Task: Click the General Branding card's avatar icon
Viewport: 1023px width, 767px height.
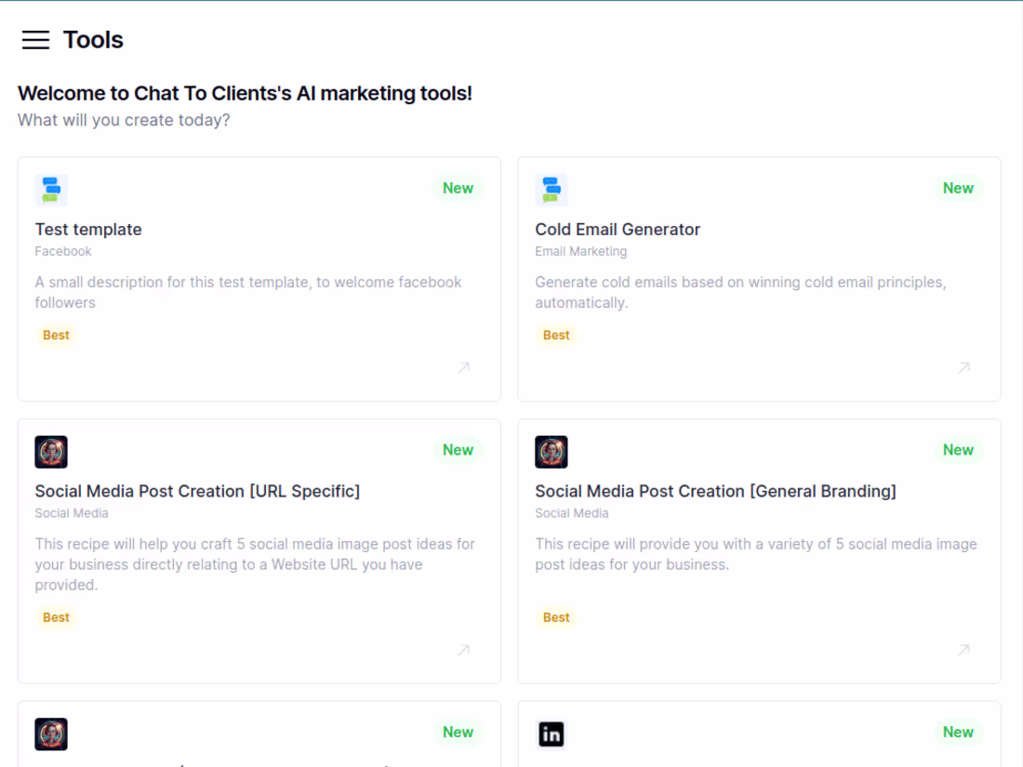Action: click(x=551, y=452)
